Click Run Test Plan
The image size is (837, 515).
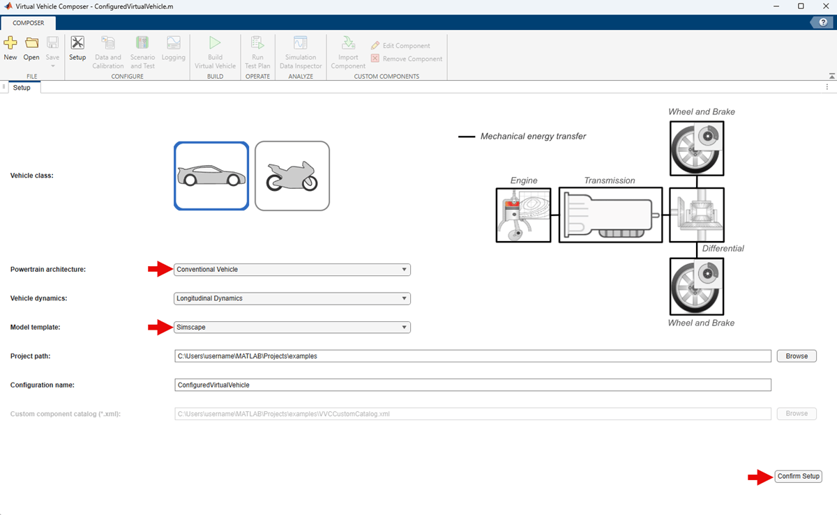click(x=257, y=52)
